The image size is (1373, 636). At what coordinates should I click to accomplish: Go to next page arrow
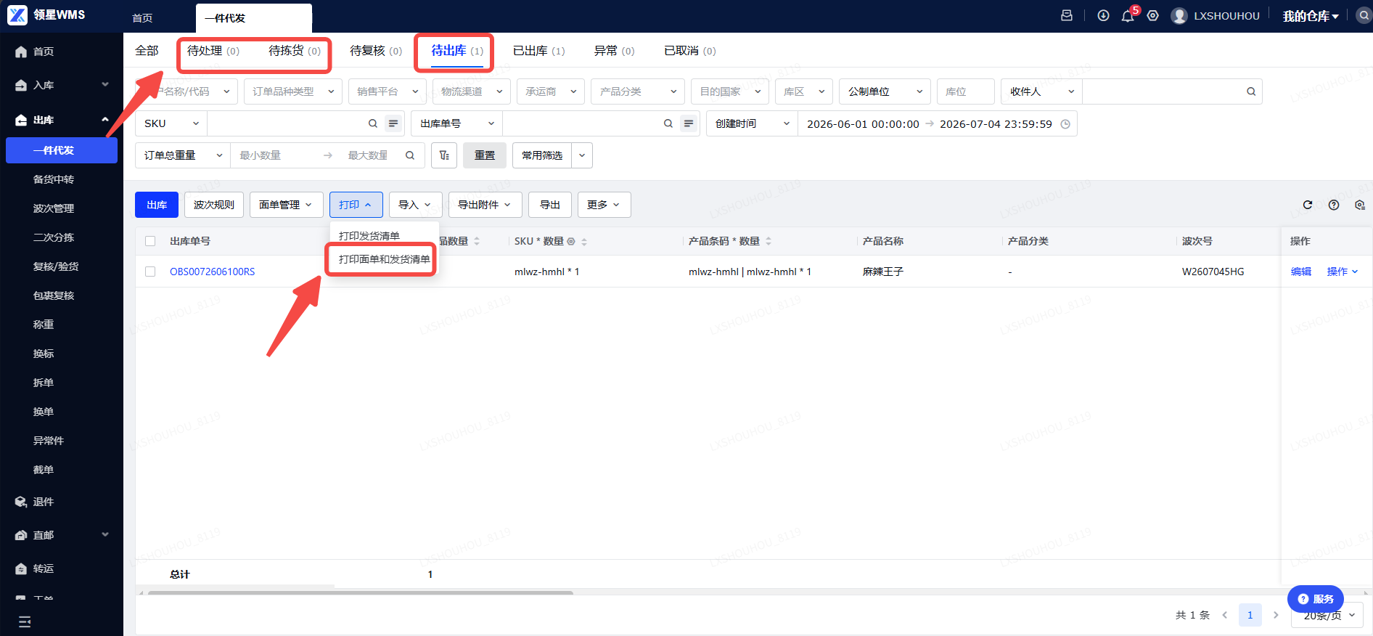1276,615
